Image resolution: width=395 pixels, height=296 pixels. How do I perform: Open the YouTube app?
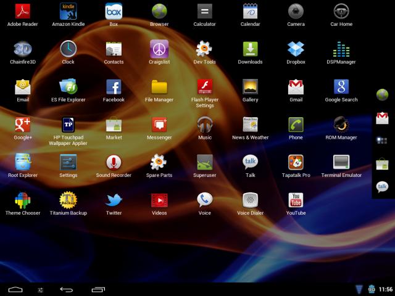(x=296, y=200)
